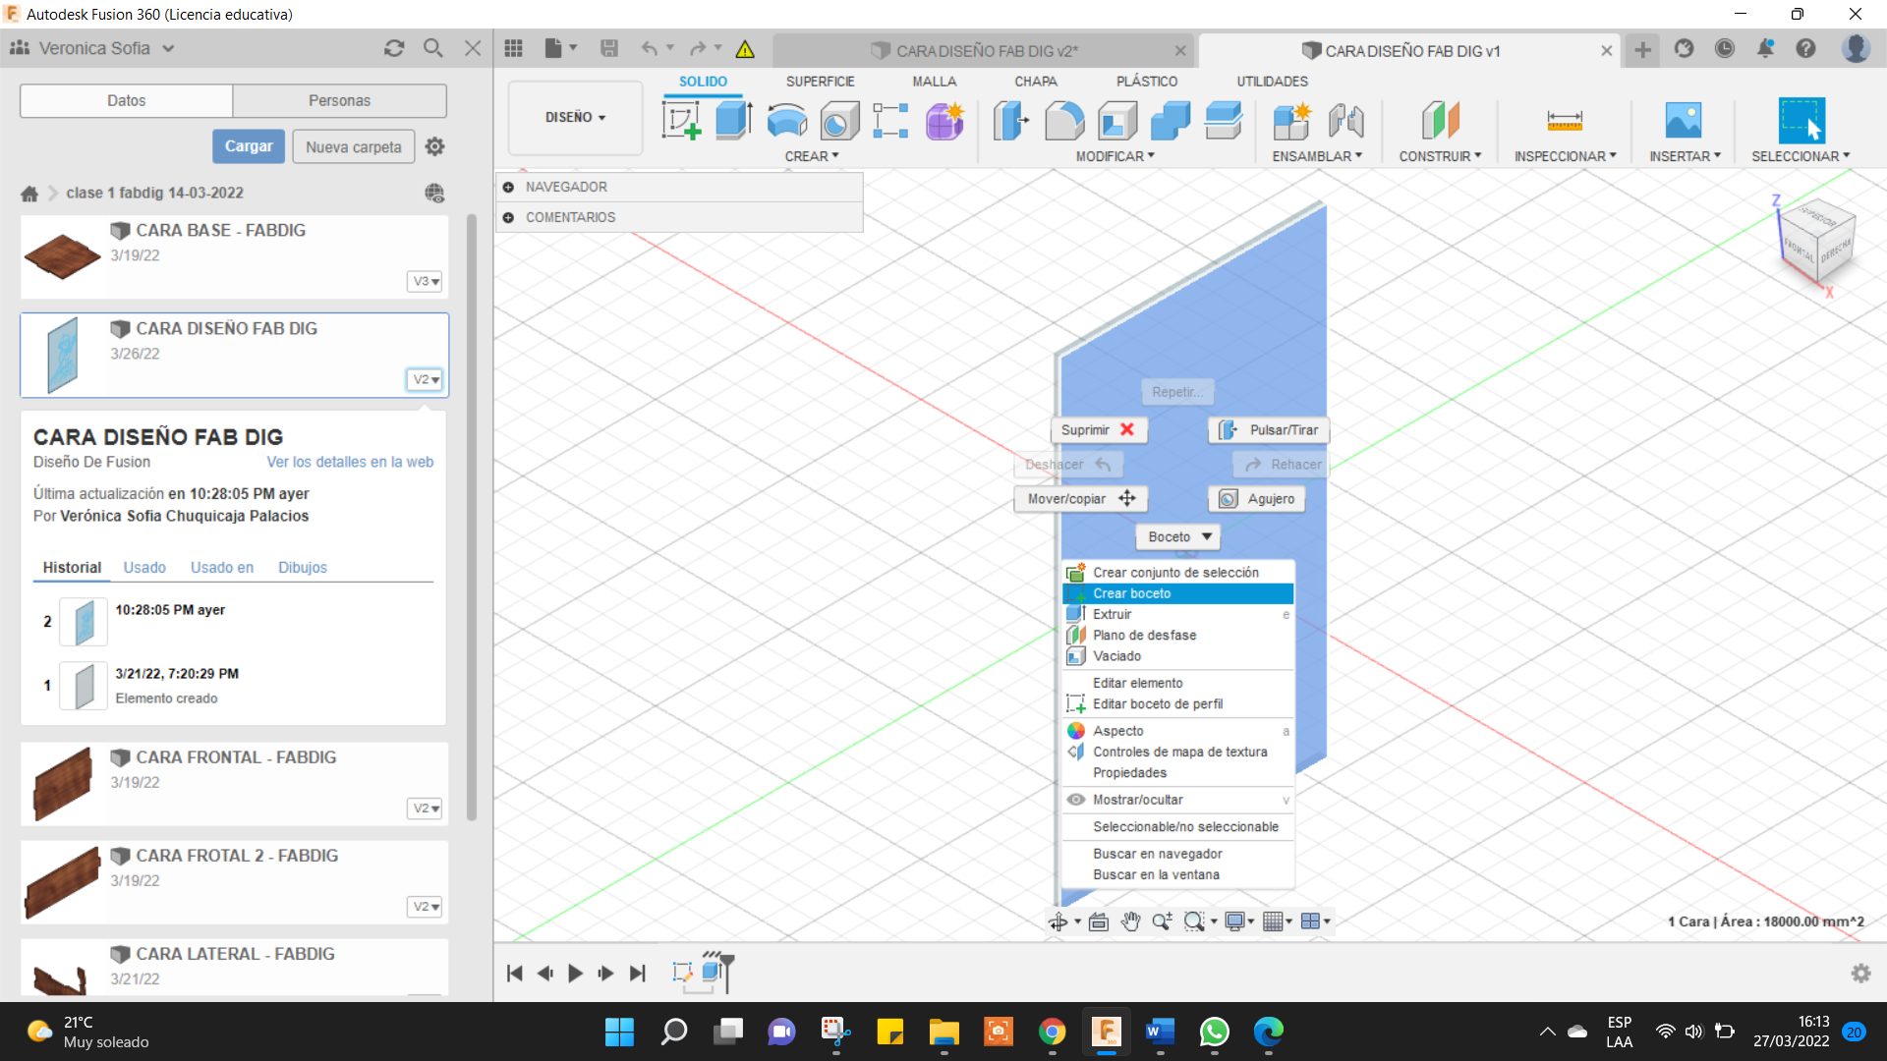Open Ver los detalles en la web link
The width and height of the screenshot is (1887, 1061).
(x=350, y=462)
